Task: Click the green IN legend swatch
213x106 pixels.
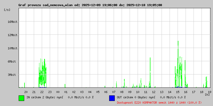Action: [22, 98]
